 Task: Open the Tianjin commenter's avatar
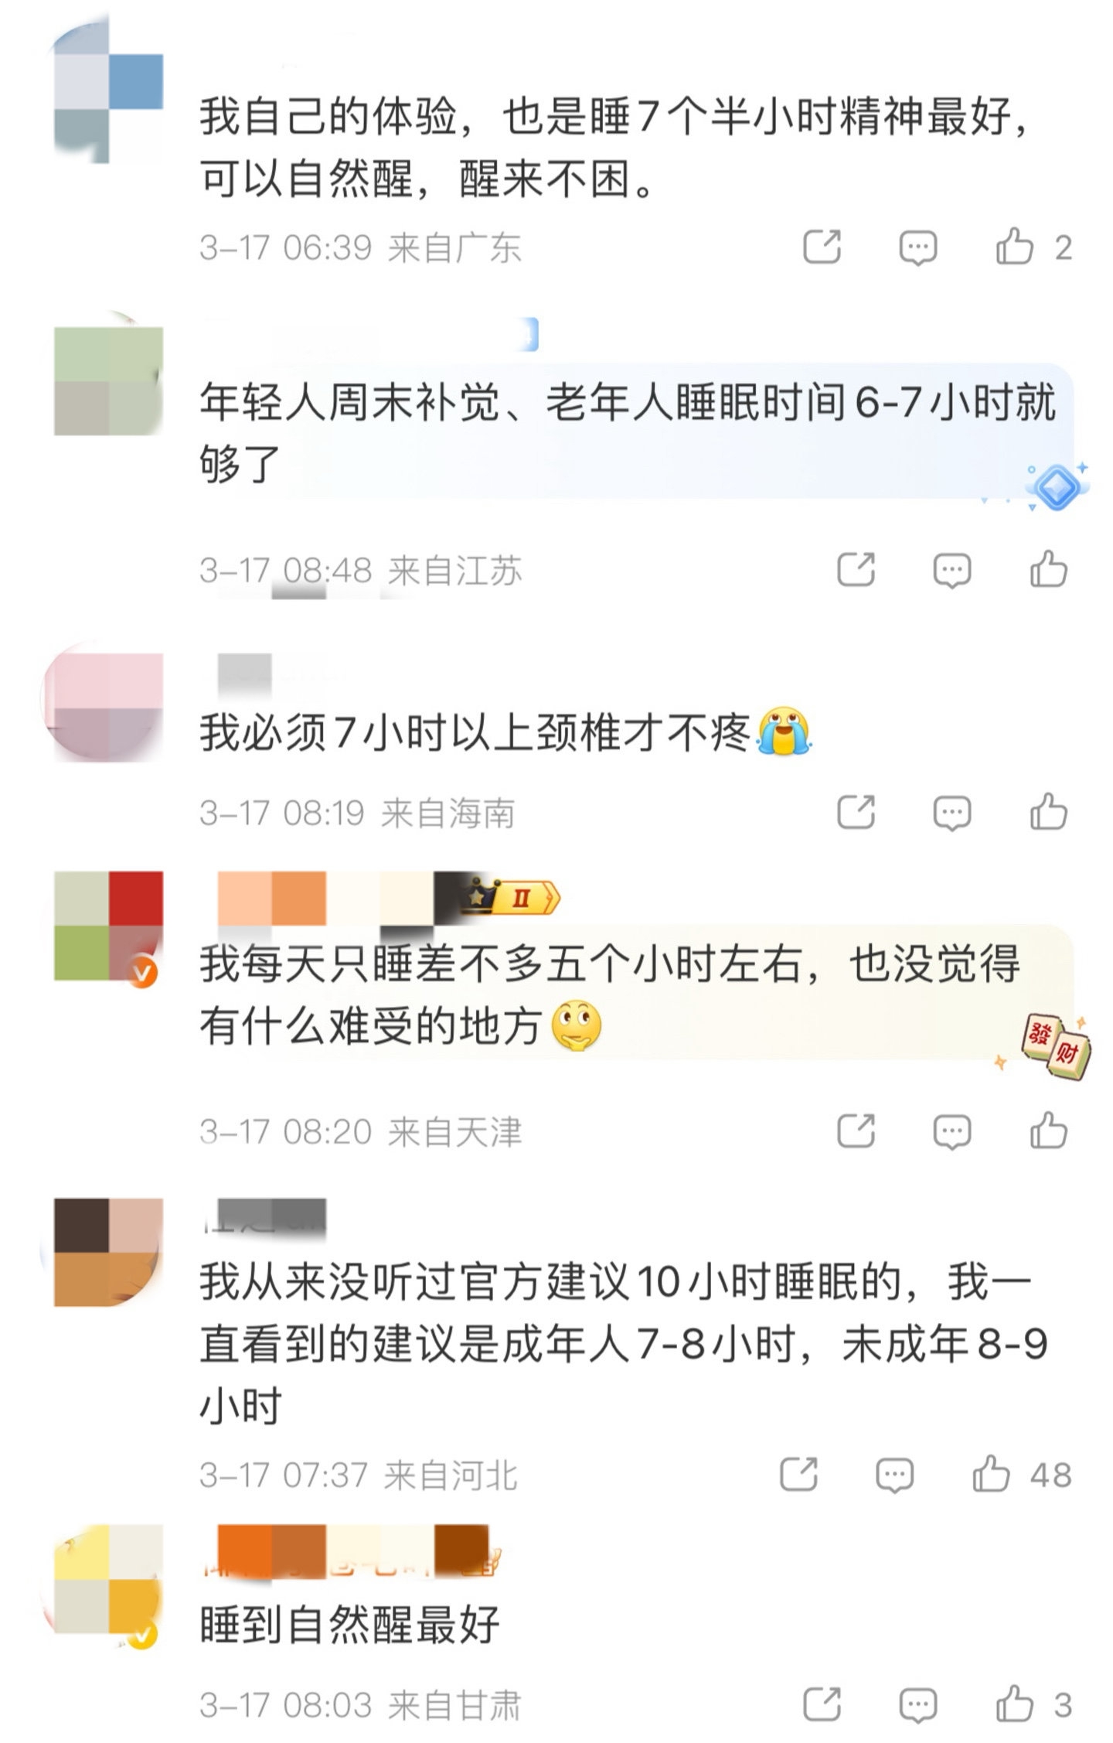click(108, 926)
